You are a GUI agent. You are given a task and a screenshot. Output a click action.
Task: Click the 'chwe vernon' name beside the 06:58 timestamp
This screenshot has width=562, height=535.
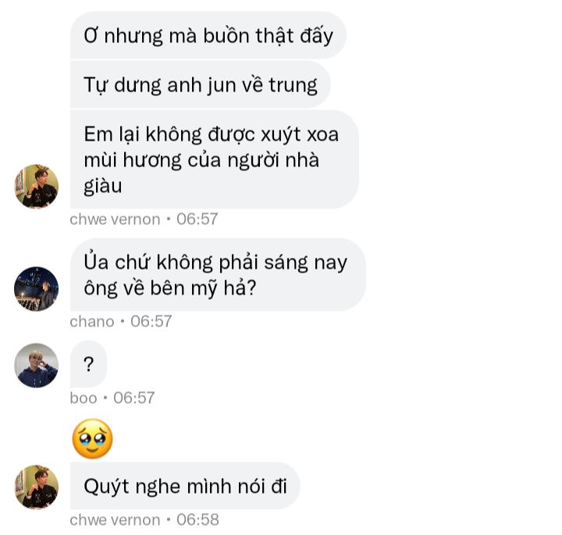pyautogui.click(x=115, y=520)
